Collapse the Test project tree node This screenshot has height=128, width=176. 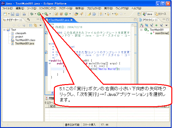(x=4, y=30)
